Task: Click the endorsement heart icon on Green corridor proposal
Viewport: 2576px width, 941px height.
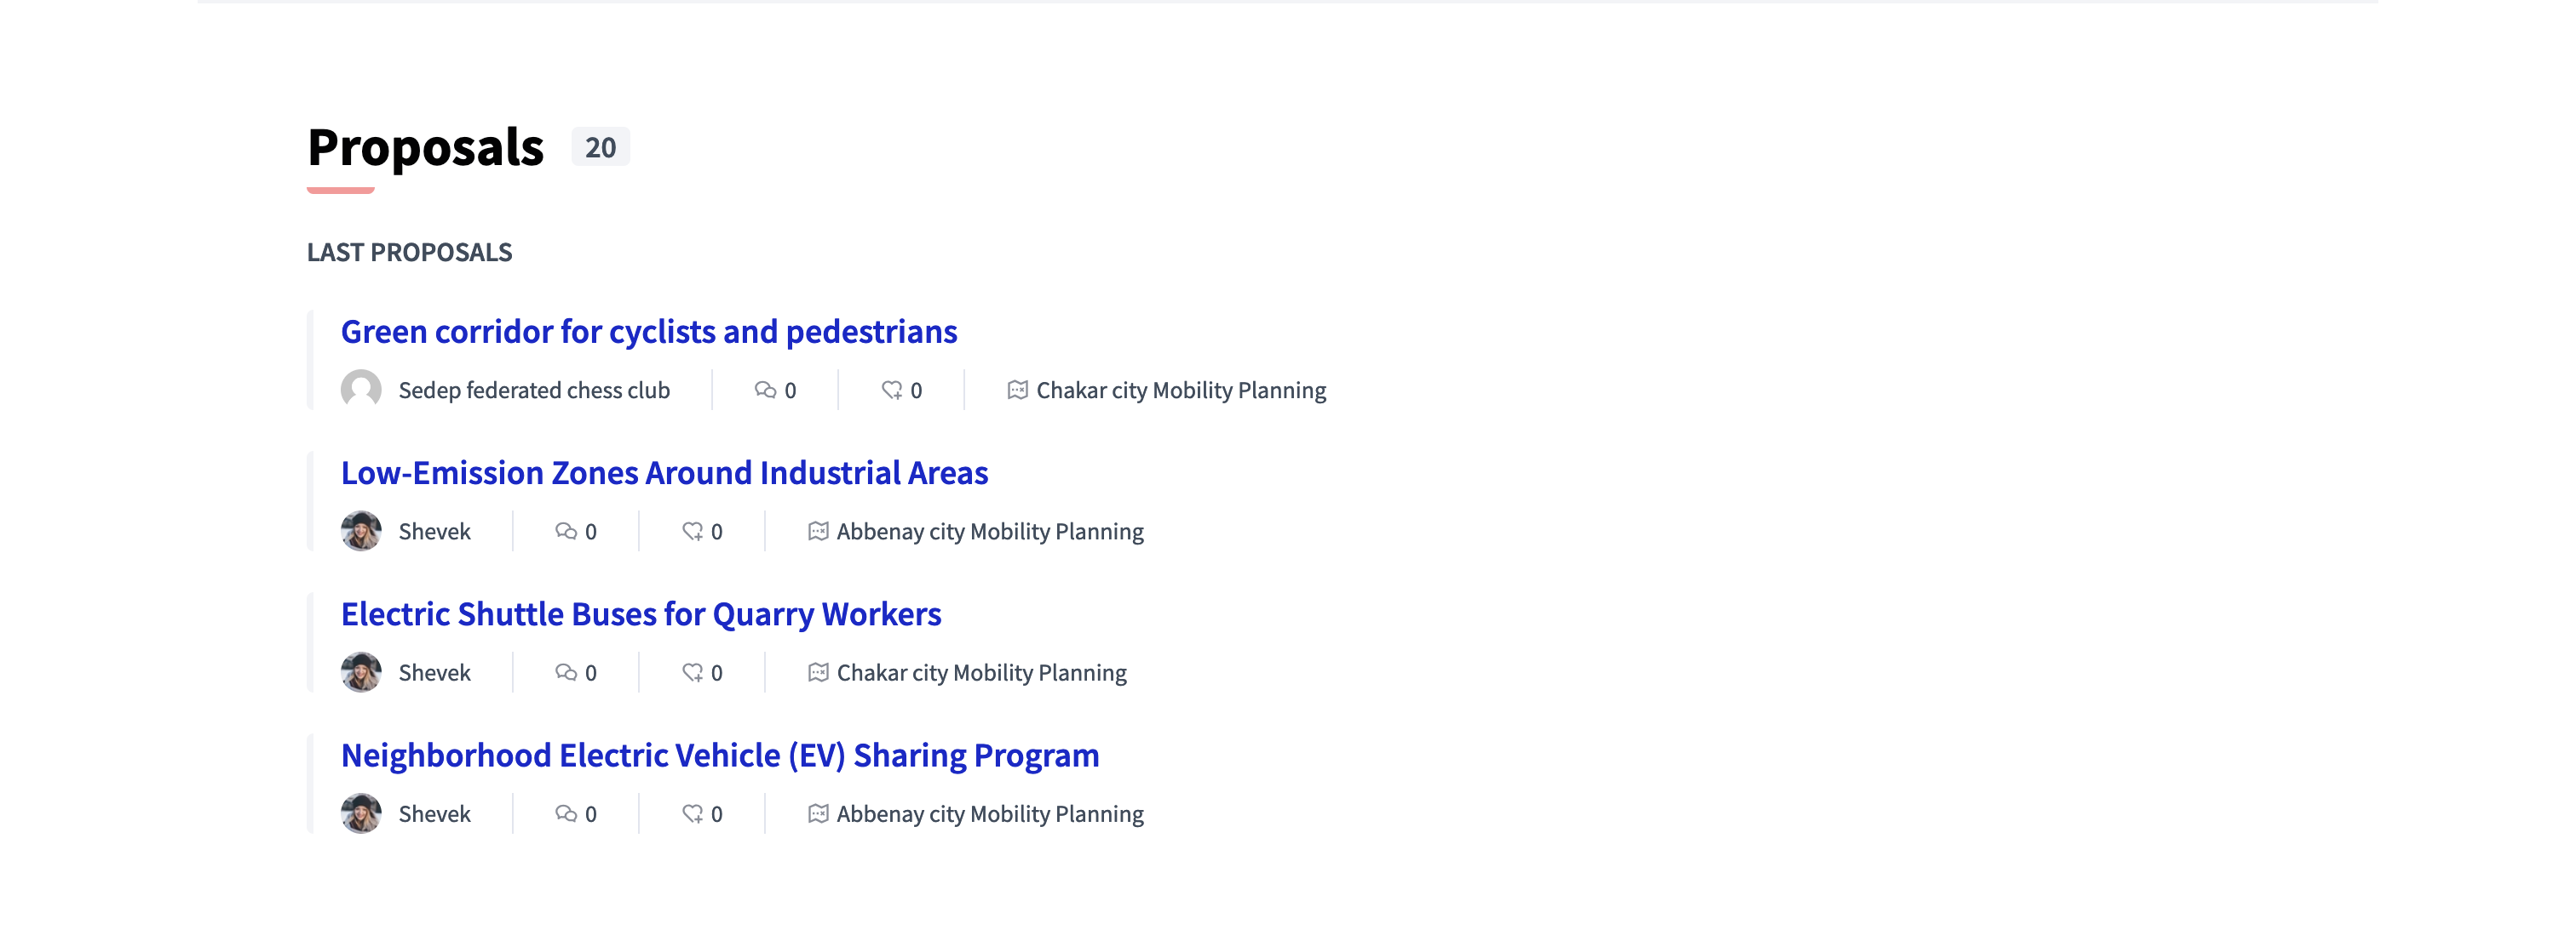Action: click(x=890, y=391)
